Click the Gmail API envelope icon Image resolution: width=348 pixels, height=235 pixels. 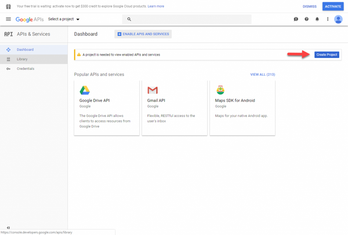[x=153, y=90]
